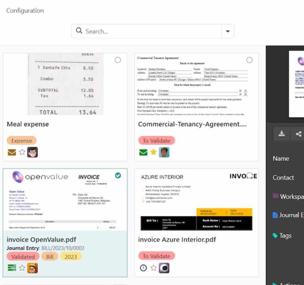Click green envelope icon on Commercial-Tenancy-Agreement
This screenshot has height=285, width=304.
(143, 152)
